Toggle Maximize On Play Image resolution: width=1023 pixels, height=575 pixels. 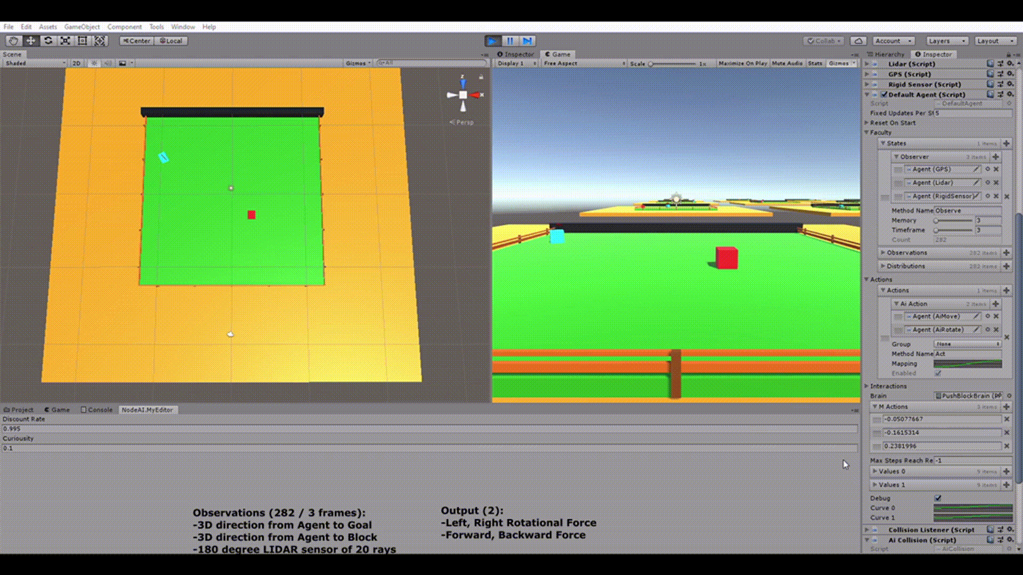(x=743, y=63)
